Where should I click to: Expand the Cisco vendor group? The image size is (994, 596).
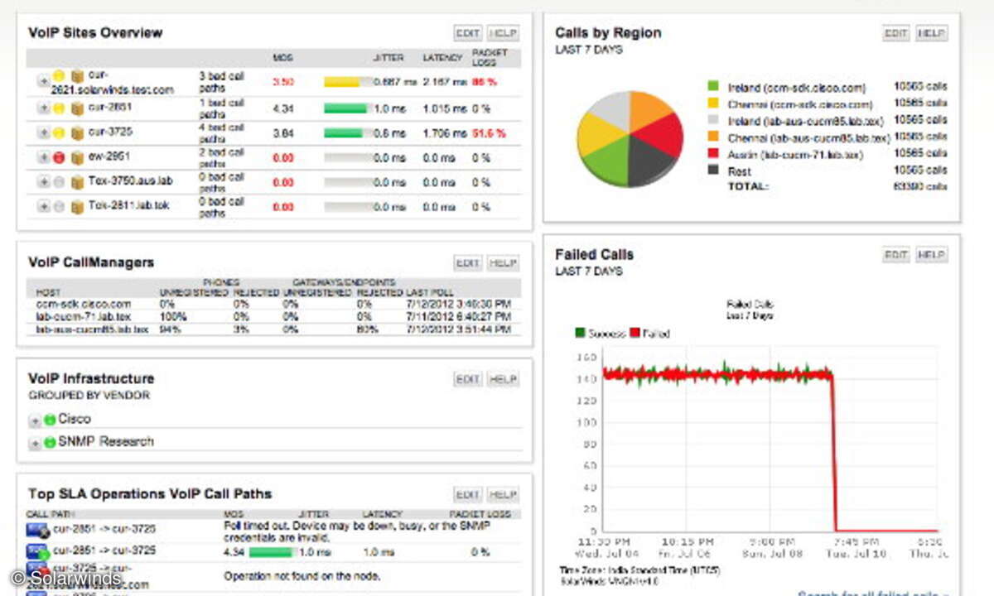click(x=35, y=421)
